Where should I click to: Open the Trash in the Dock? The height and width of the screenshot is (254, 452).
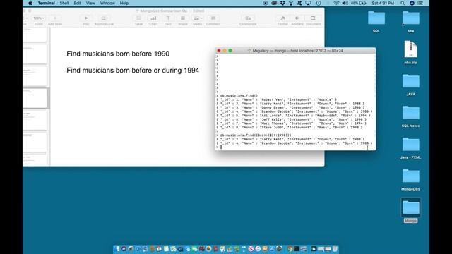[x=335, y=249]
